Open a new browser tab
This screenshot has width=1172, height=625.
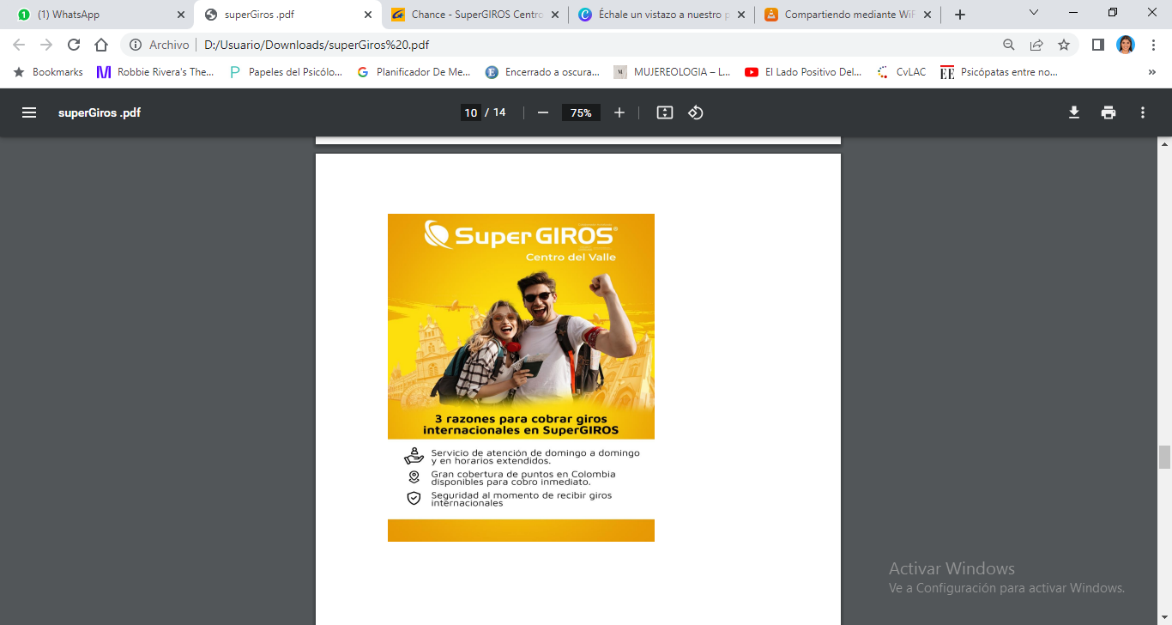(960, 15)
